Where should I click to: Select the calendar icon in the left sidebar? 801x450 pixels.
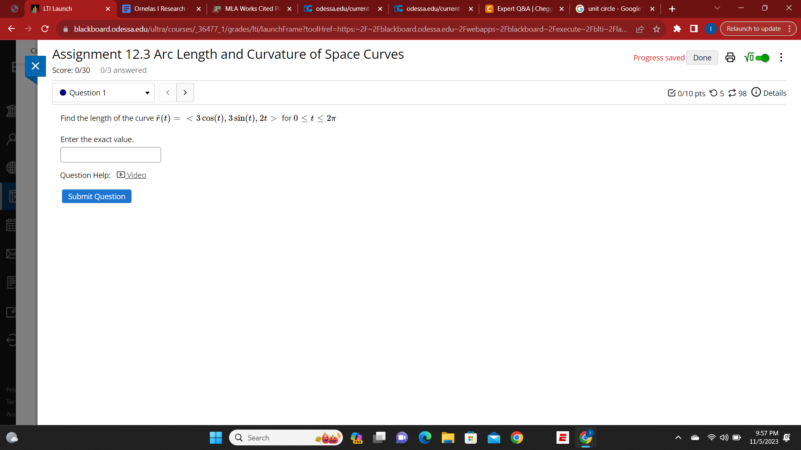click(11, 225)
